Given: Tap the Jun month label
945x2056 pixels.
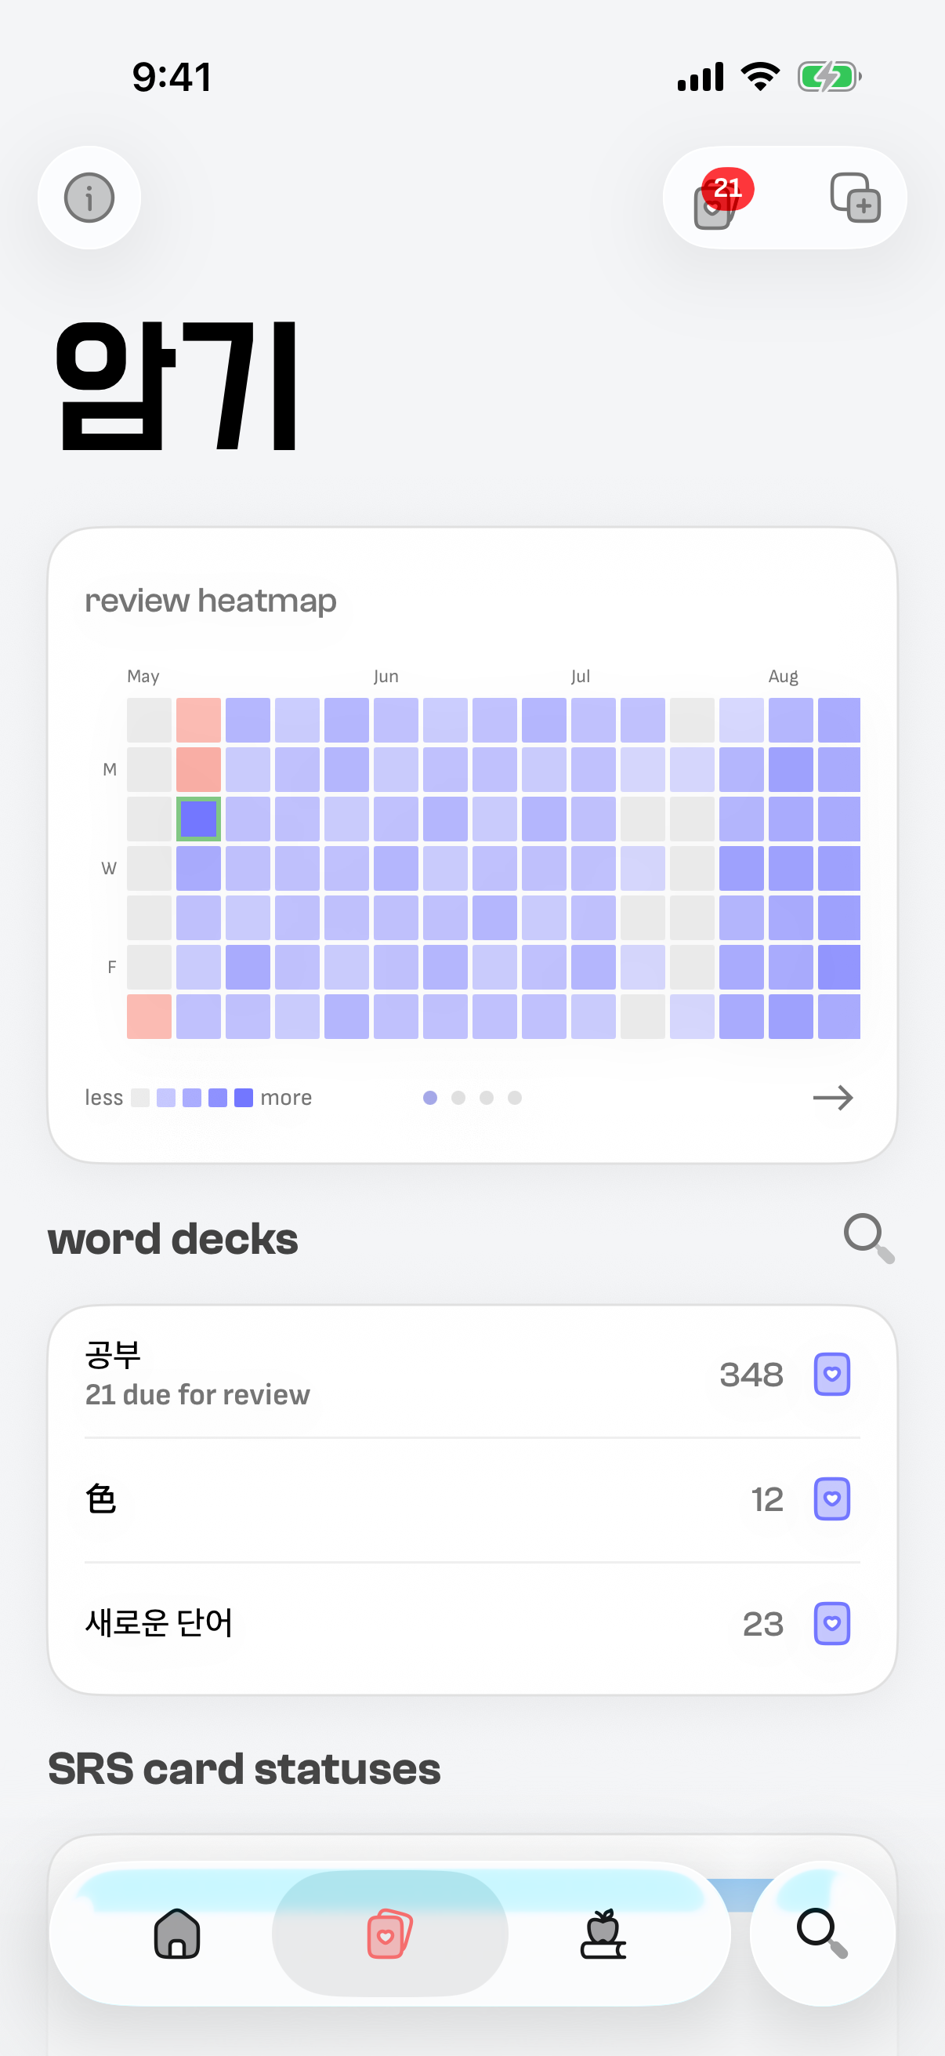Looking at the screenshot, I should (386, 676).
